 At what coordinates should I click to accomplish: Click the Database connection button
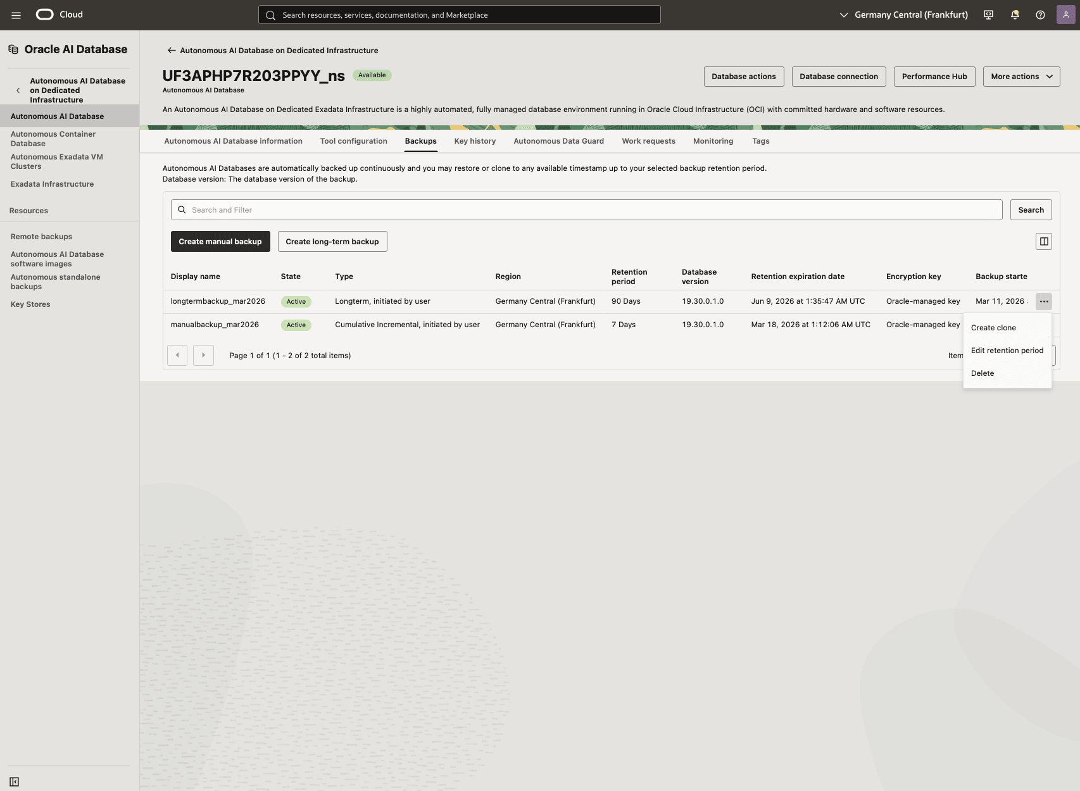pos(839,77)
